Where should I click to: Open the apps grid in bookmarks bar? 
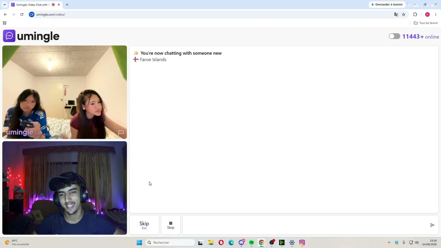4,23
